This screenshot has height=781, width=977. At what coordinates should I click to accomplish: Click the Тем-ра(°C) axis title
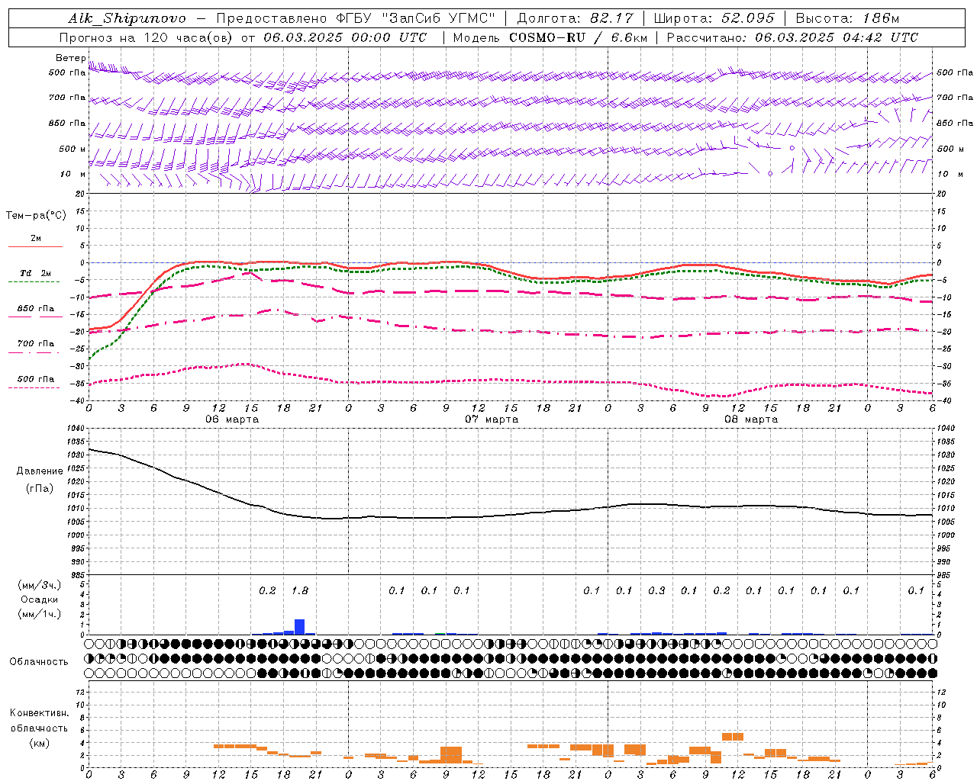pyautogui.click(x=36, y=216)
